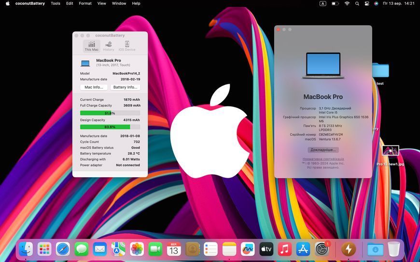The image size is (420, 262).
Task: Open Music from the Dock
Action: pos(285,249)
